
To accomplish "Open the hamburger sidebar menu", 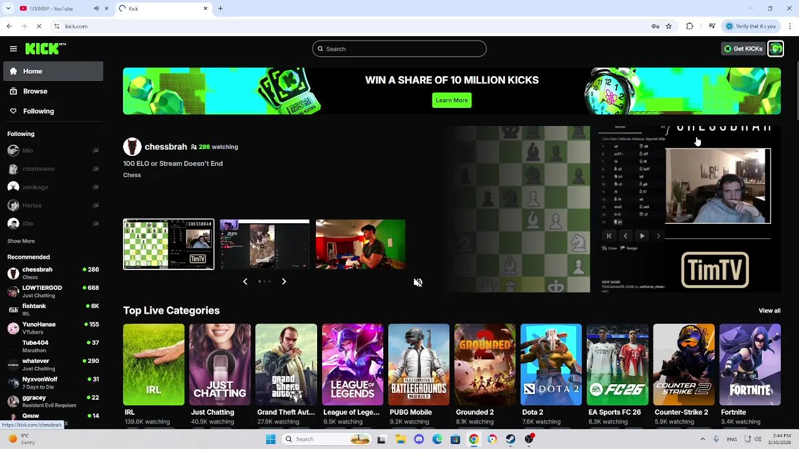I will tap(13, 49).
